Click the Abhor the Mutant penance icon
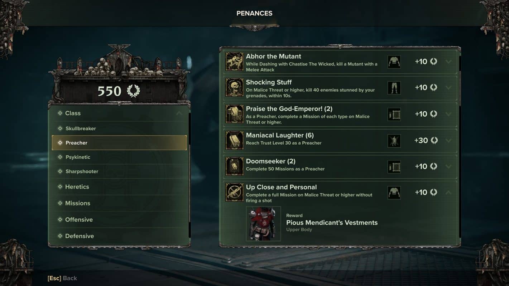The width and height of the screenshot is (509, 286). pos(234,62)
